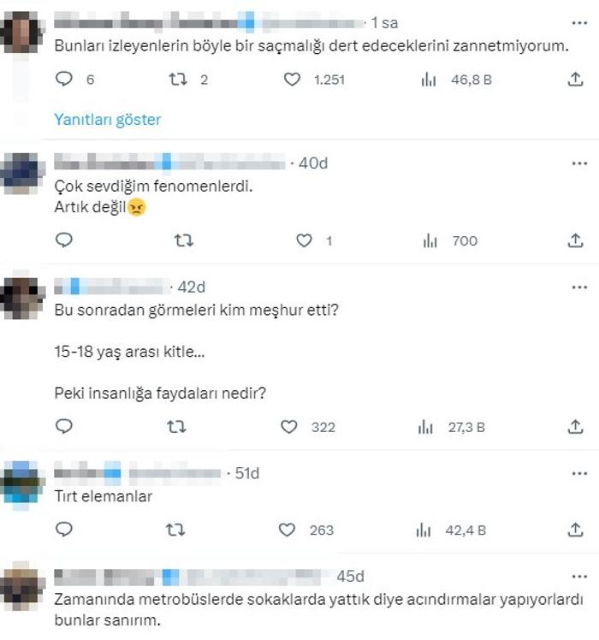Open more options on the 51d tweet

[x=579, y=473]
